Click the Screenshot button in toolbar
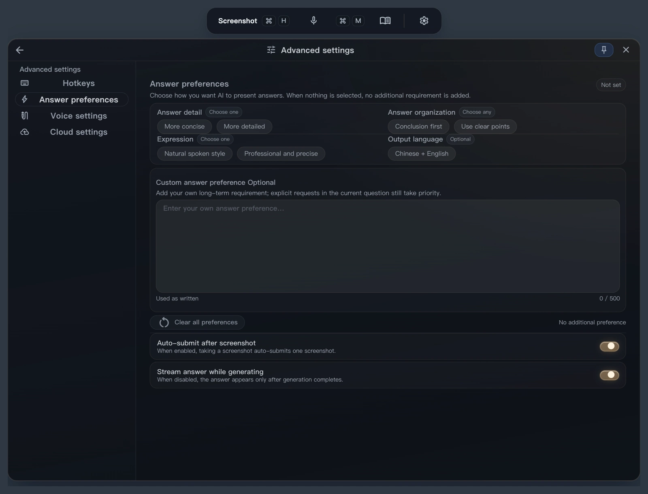 coord(238,21)
